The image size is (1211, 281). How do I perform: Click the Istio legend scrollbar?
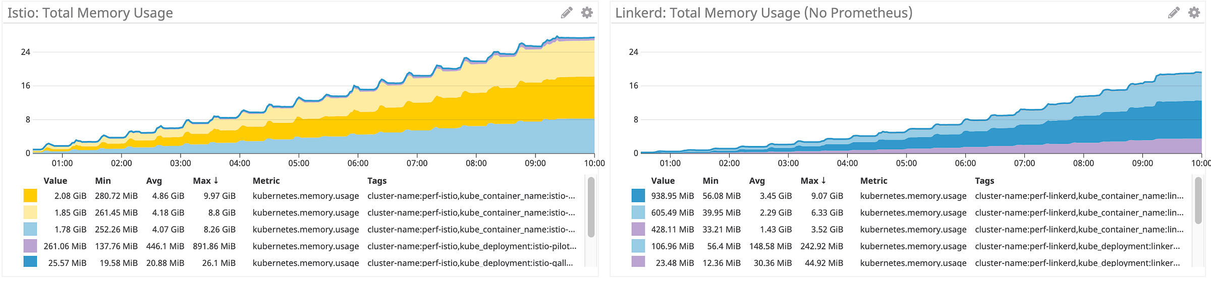pyautogui.click(x=591, y=206)
